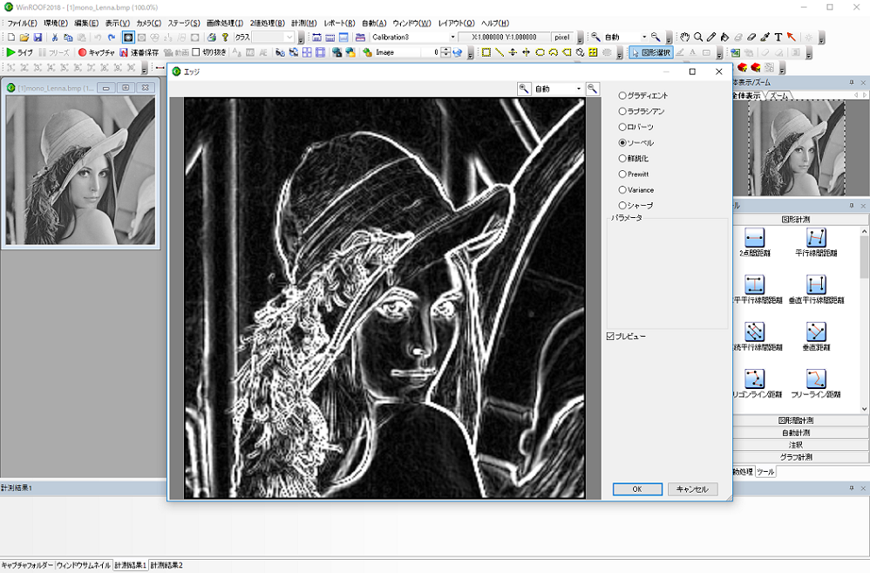The image size is (870, 573).
Task: Toggle the プレビュー preview checkbox
Action: pyautogui.click(x=627, y=337)
